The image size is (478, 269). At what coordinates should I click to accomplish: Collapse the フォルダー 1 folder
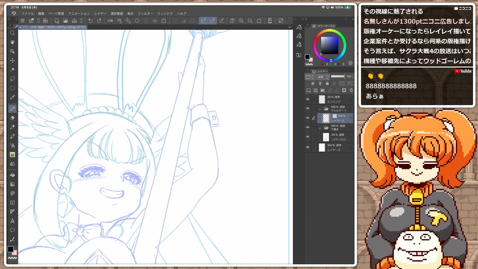tap(320, 109)
